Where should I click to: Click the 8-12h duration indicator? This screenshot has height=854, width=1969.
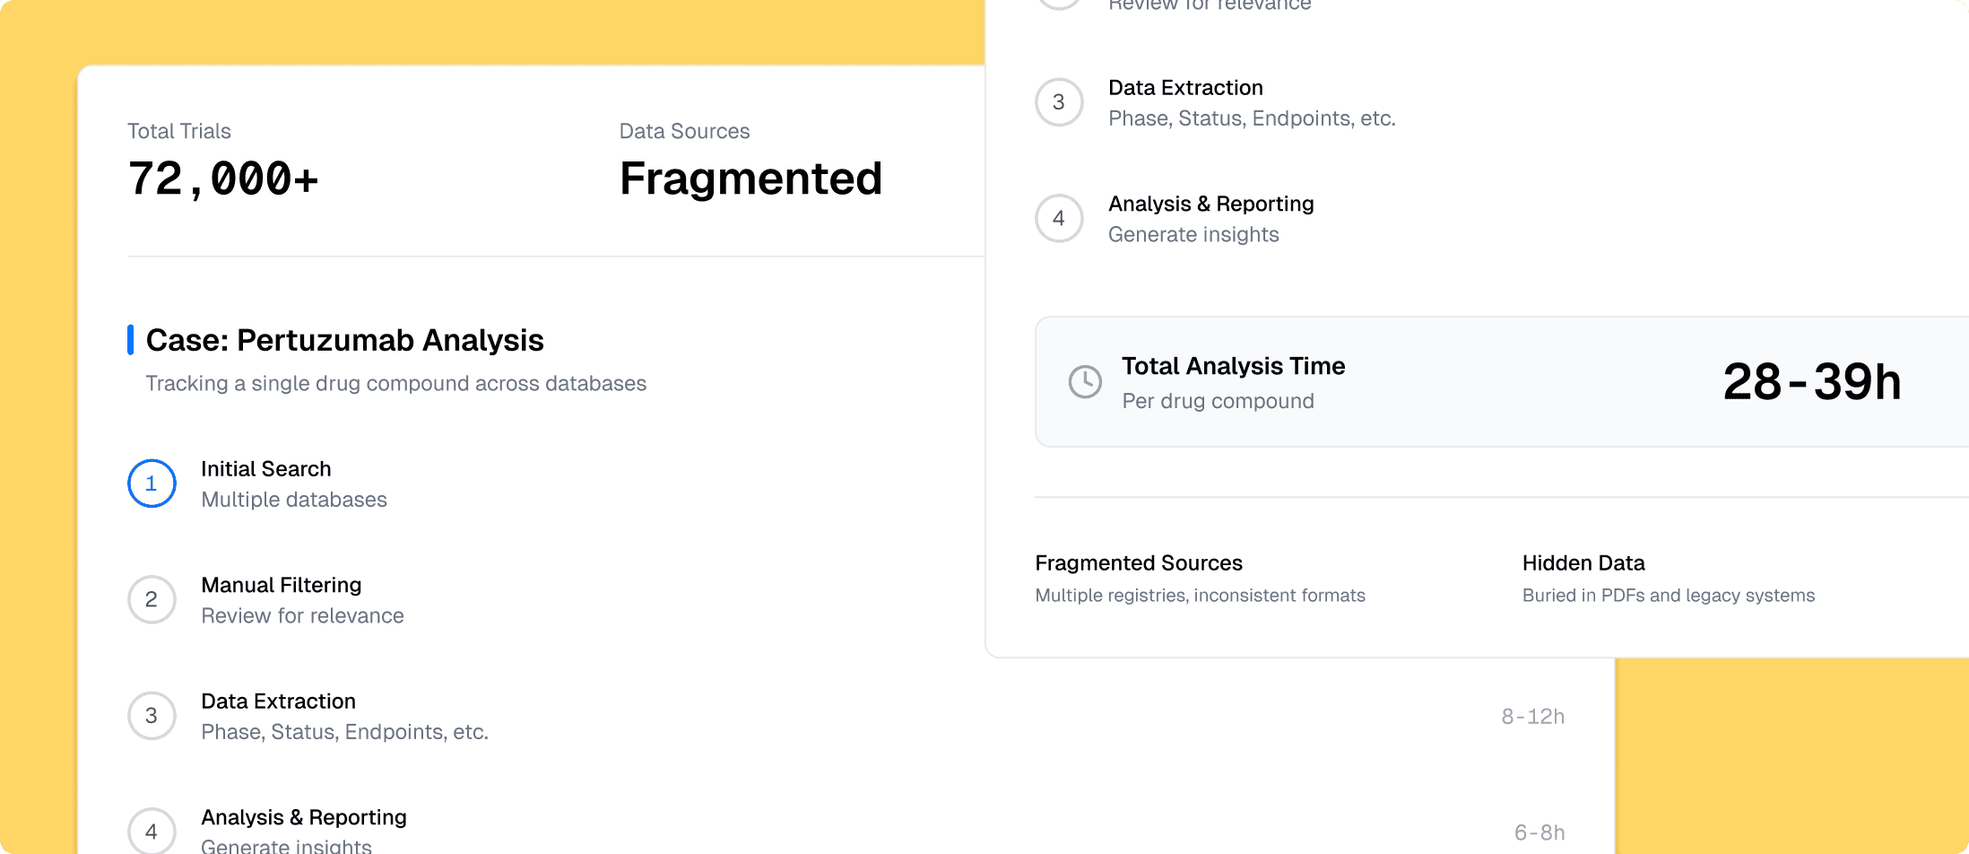pyautogui.click(x=1533, y=716)
